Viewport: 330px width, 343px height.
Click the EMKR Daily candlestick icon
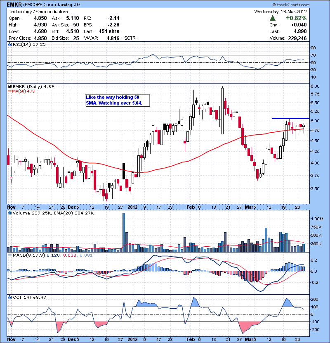9,86
